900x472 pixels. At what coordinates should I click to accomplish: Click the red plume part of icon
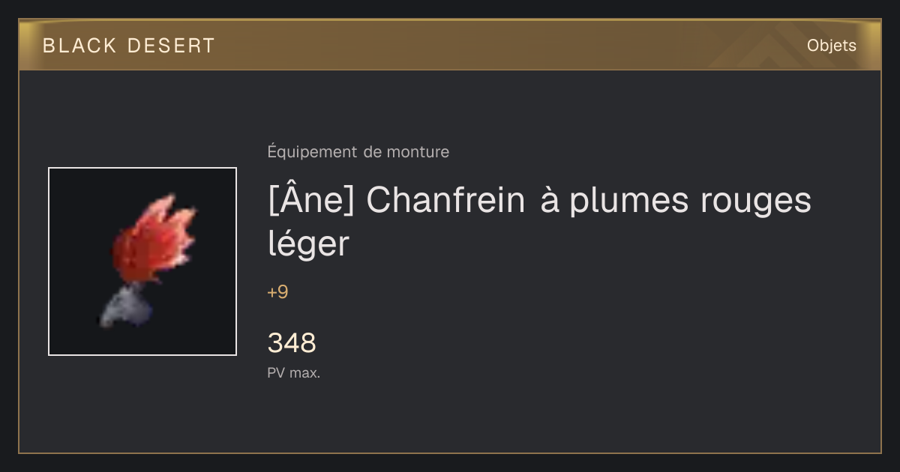[x=155, y=238]
